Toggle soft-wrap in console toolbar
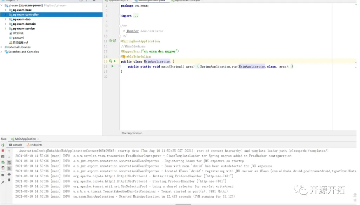The width and height of the screenshot is (360, 205). point(9,162)
